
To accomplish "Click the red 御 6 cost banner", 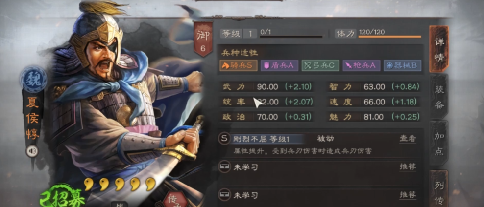I will [202, 40].
